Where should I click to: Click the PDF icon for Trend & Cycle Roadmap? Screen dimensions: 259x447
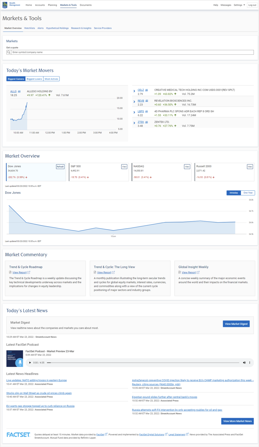click(x=10, y=272)
